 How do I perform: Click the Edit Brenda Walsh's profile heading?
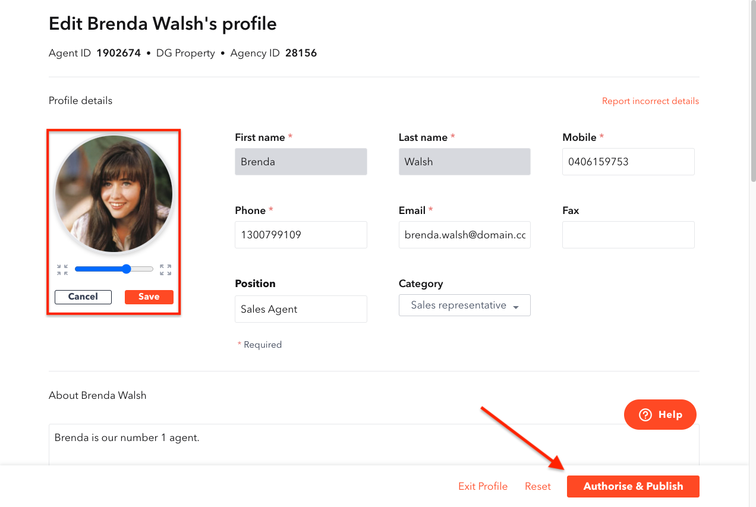pos(163,24)
